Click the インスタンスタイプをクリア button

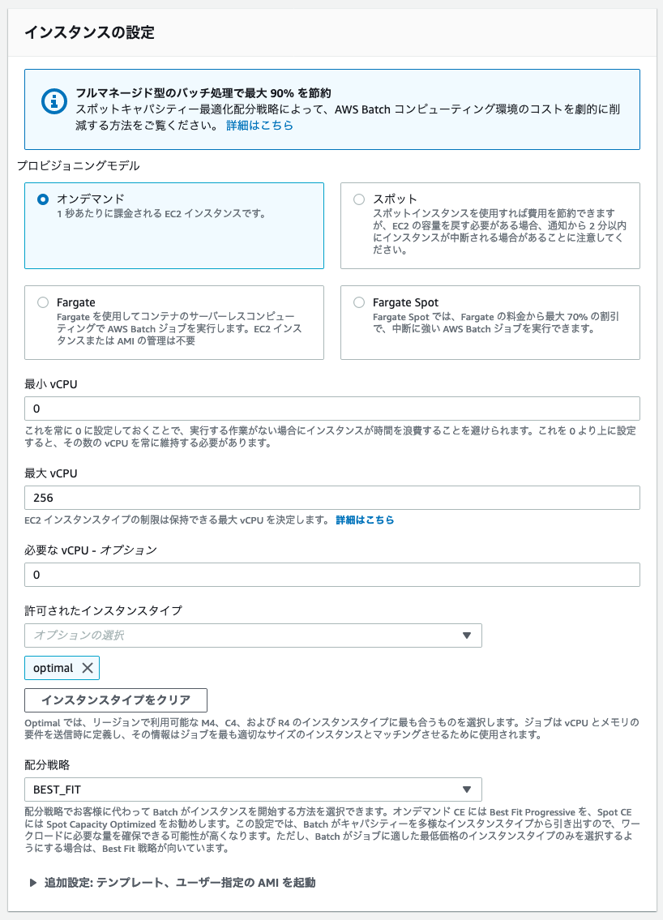(x=116, y=700)
